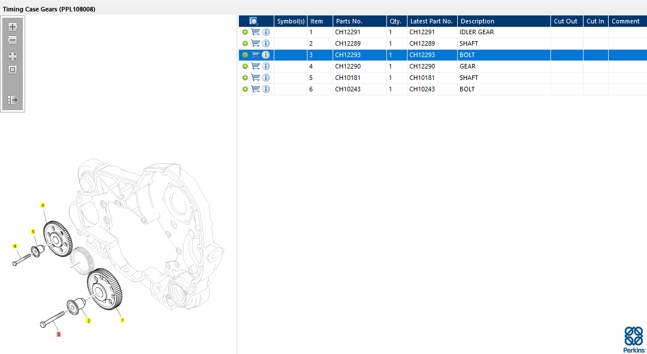Screen dimensions: 647x354
Task: Click IDLER GEAR description text
Action: point(477,32)
